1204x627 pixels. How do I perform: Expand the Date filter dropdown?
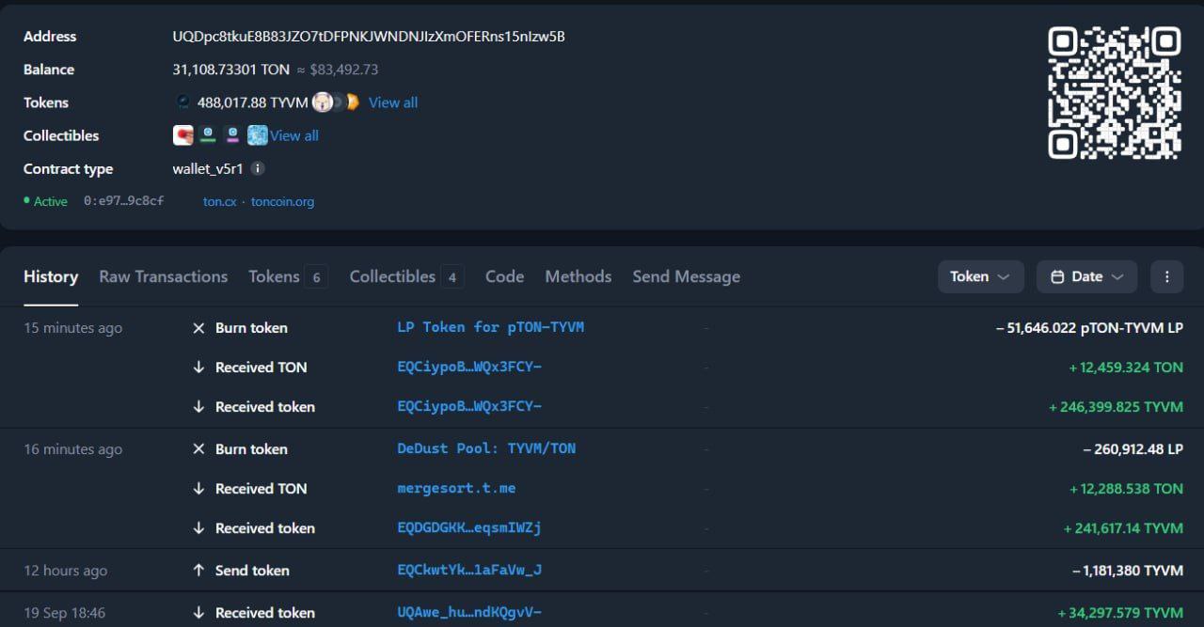click(1086, 276)
